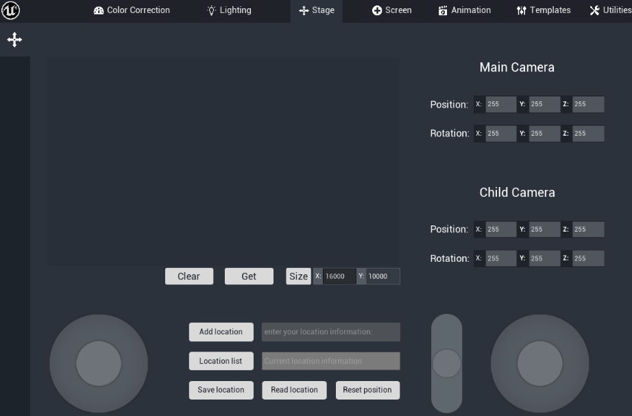Click Child Camera Rotation Y field
Screen dimensions: 632x416
click(544, 258)
